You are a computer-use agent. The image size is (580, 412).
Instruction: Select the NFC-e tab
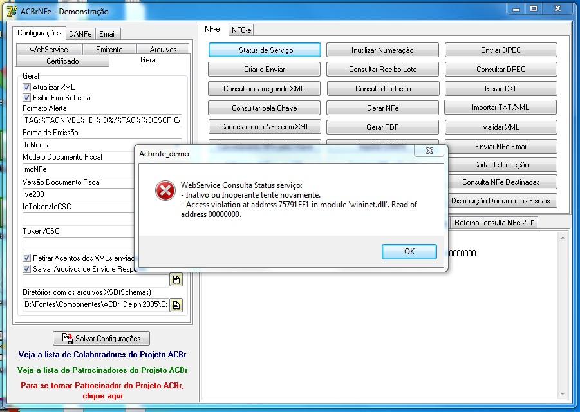click(x=241, y=30)
